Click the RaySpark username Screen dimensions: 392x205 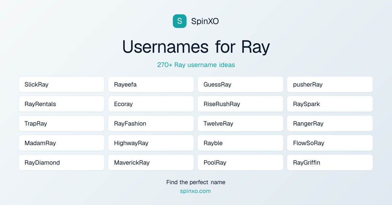coord(330,104)
